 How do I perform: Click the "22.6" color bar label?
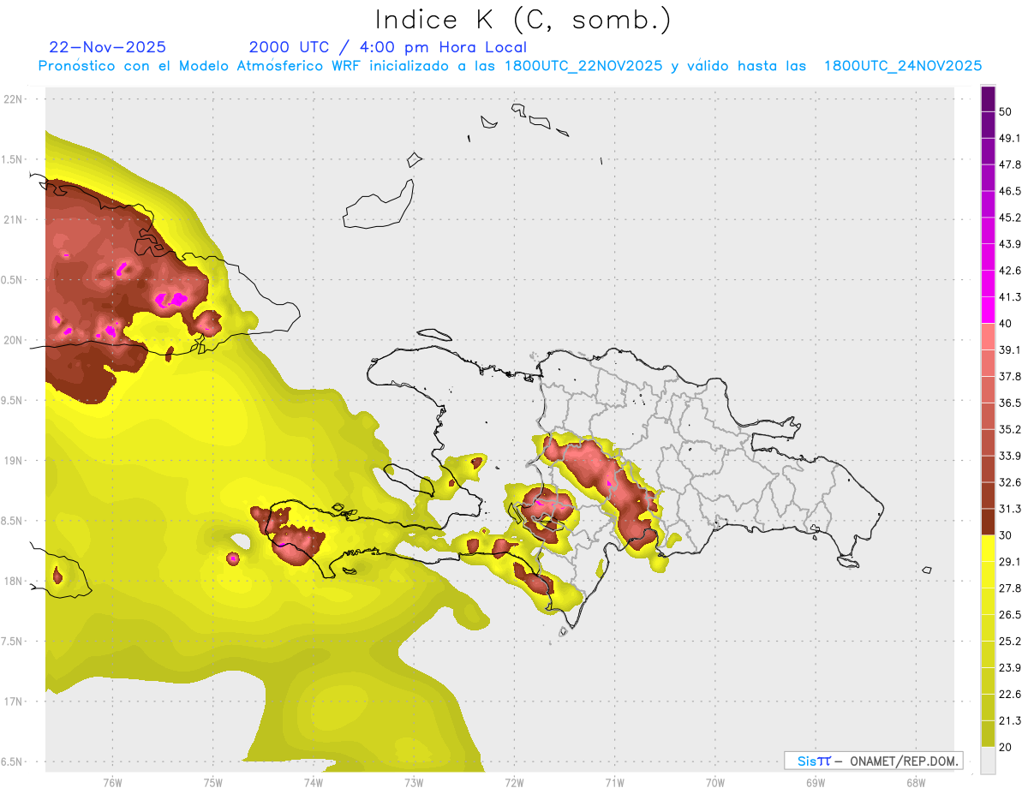pos(1009,694)
